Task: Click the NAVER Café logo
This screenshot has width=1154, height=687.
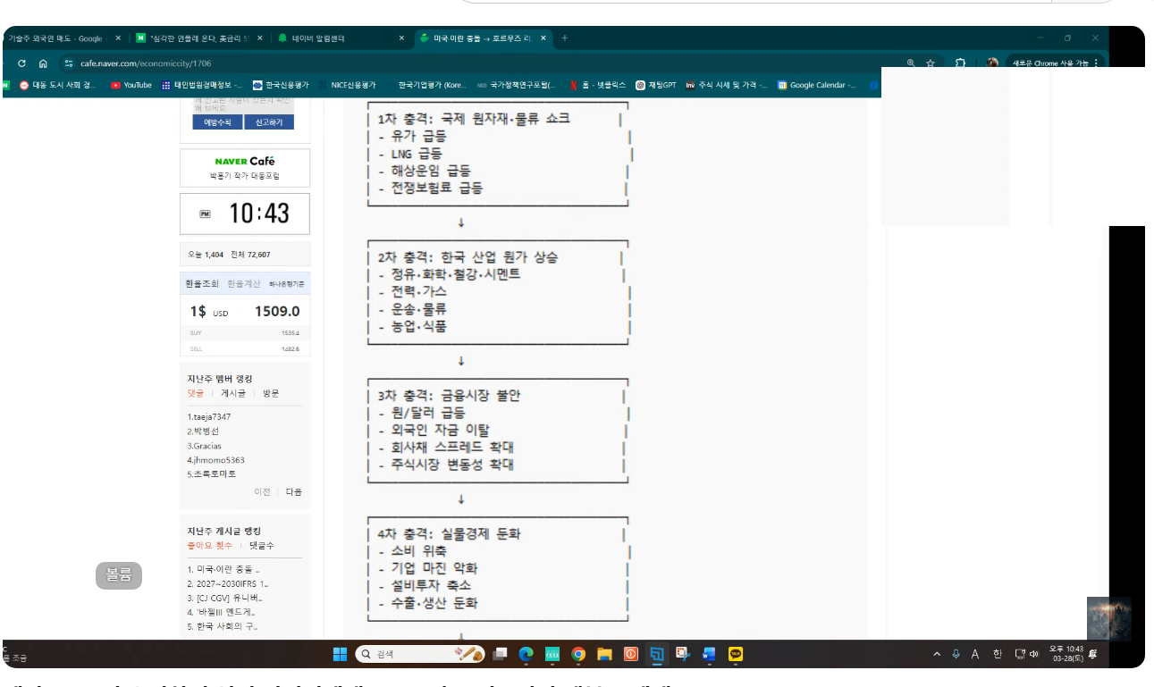Action: coord(245,161)
